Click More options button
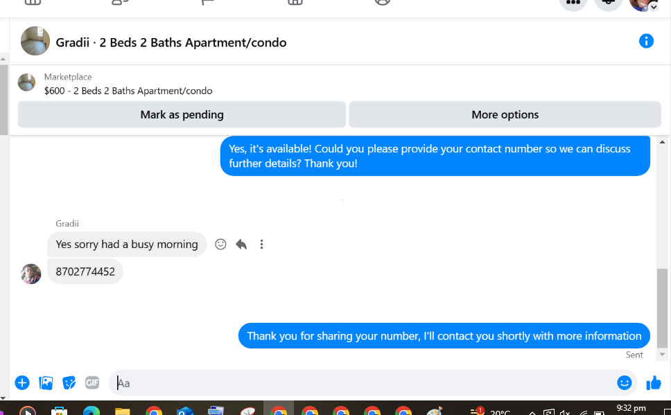The height and width of the screenshot is (415, 671). point(505,114)
